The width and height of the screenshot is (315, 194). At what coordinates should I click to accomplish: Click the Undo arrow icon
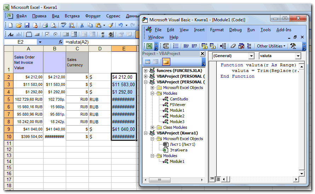pyautogui.click(x=121, y=25)
